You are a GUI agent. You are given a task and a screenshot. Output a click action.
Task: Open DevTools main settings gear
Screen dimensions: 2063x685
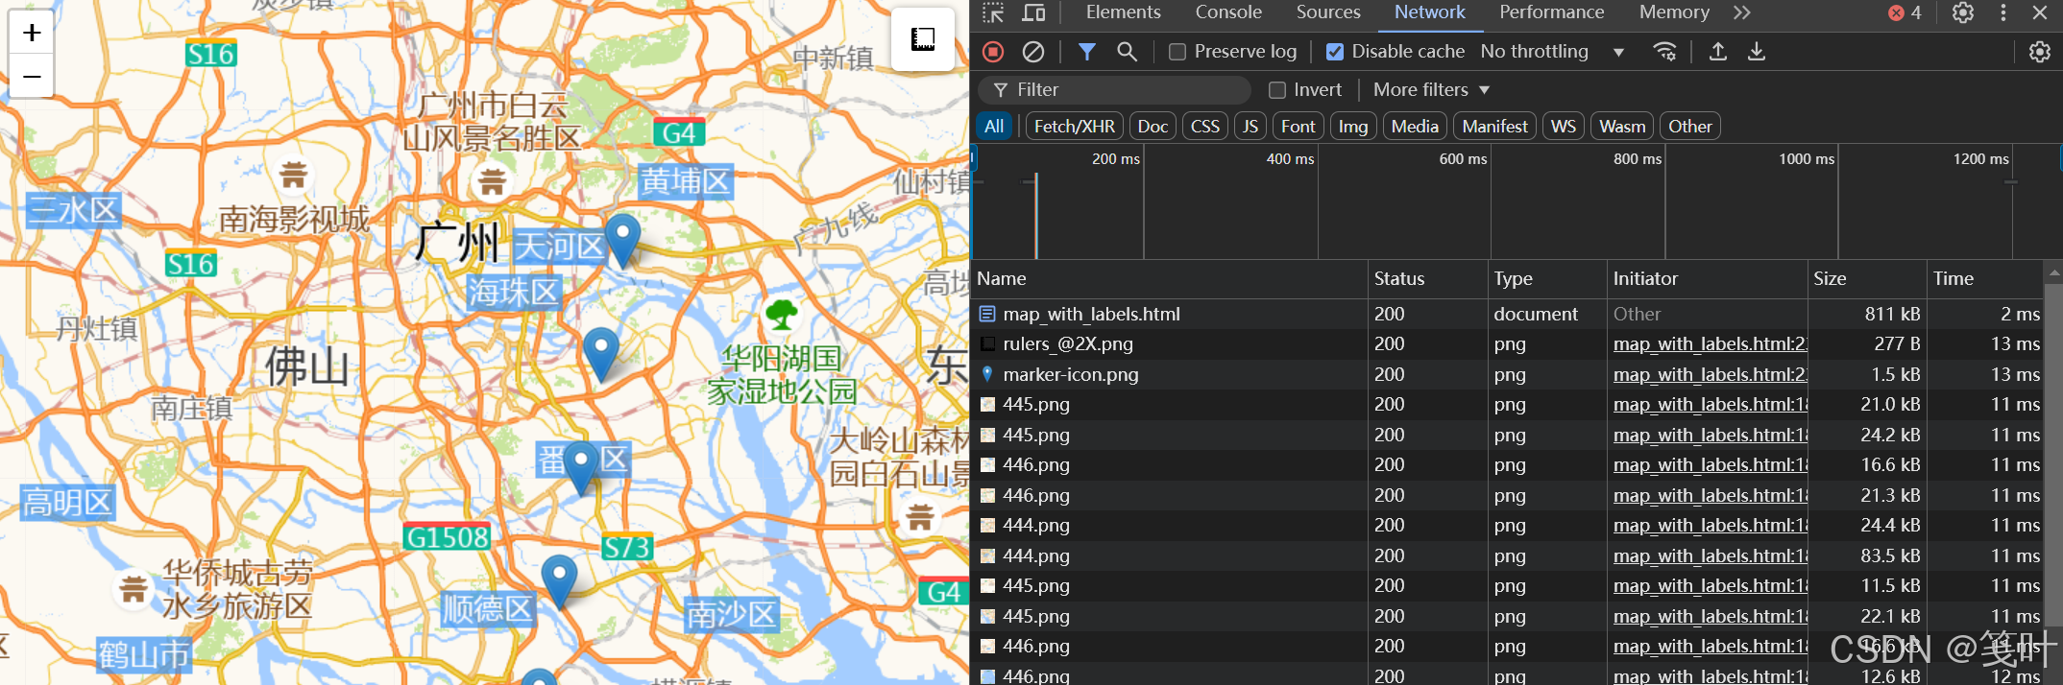tap(1963, 12)
